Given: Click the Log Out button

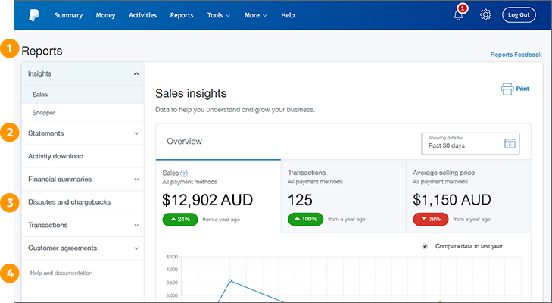Looking at the screenshot, I should (x=519, y=15).
